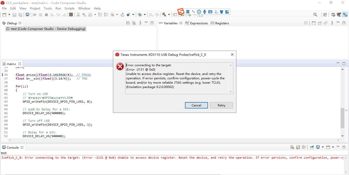Image resolution: width=349 pixels, height=175 pixels.
Task: Click Cancel in the error dialog
Action: tap(196, 105)
